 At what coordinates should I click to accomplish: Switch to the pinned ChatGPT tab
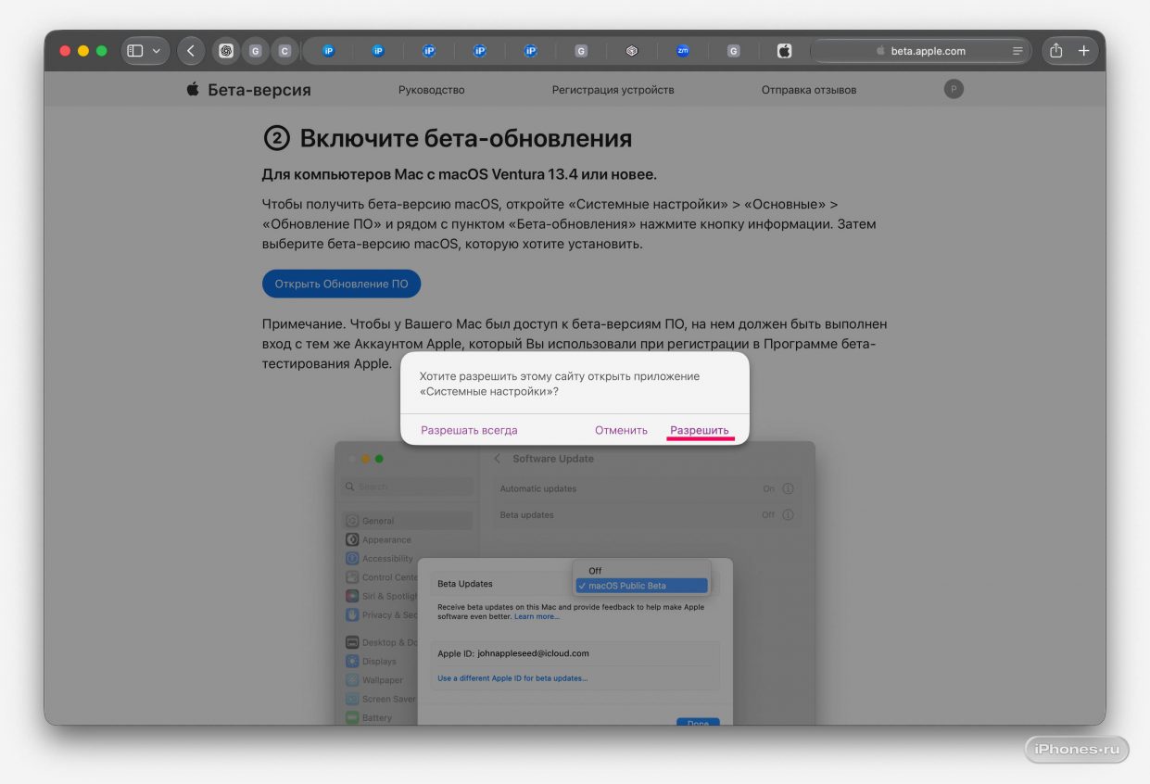pos(225,51)
